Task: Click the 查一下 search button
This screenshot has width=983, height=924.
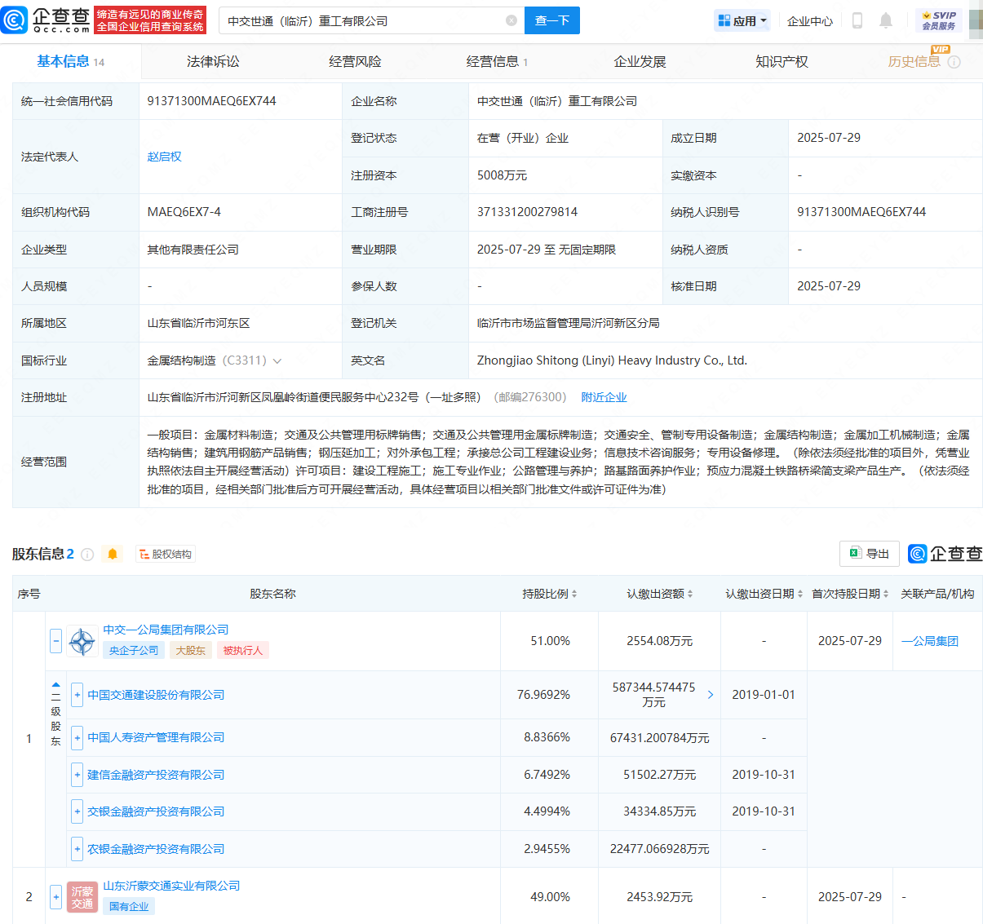Action: pos(552,20)
